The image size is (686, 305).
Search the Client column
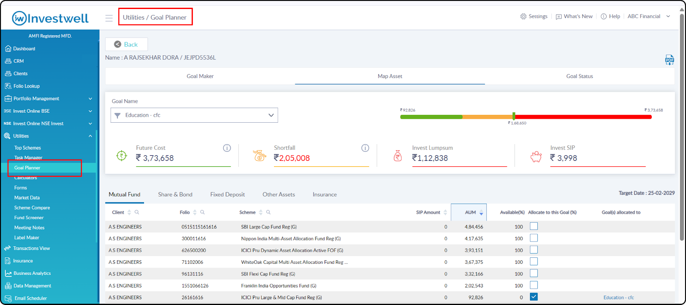[137, 212]
